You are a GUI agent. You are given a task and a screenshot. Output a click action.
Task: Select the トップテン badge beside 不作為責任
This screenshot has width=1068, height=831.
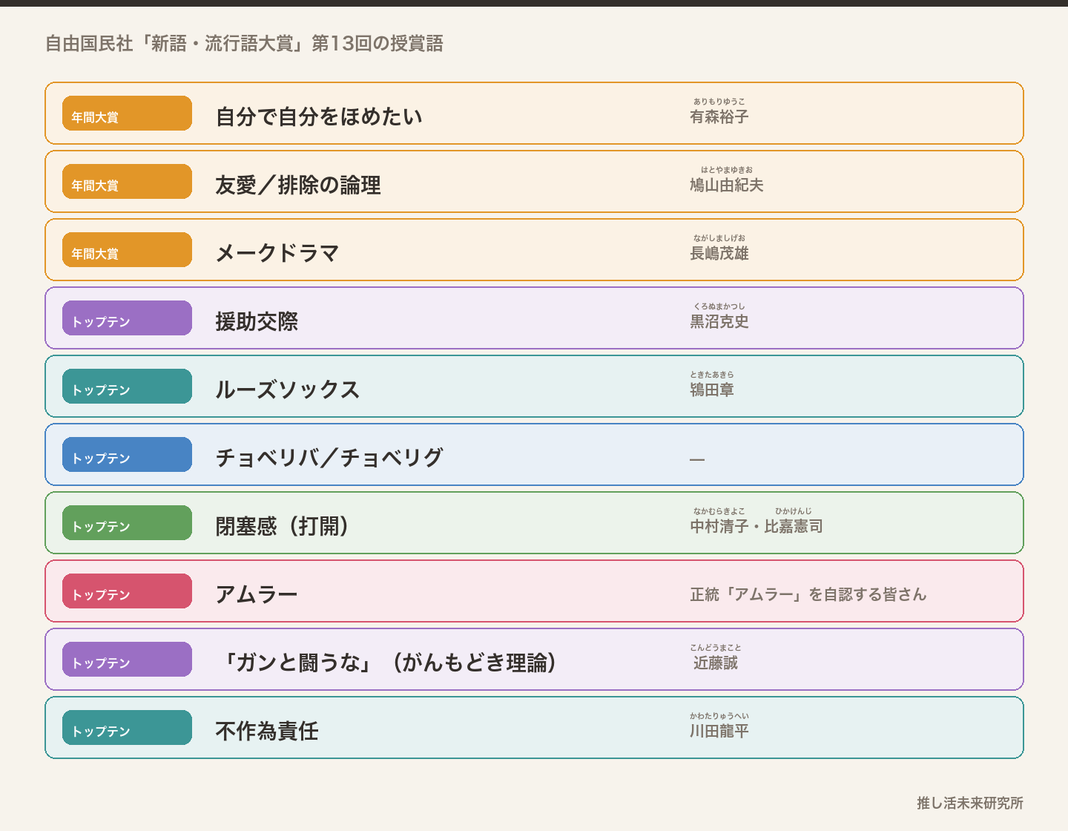coord(127,728)
